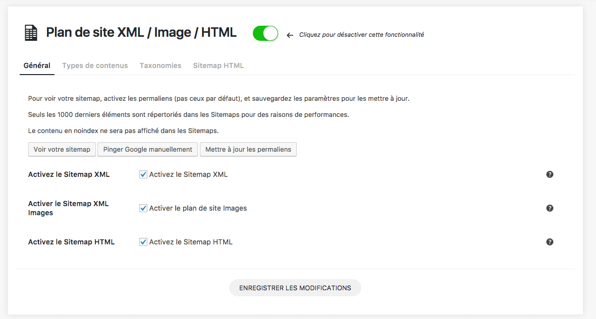
Task: Uncheck Activer le plan de site Images
Action: pyautogui.click(x=143, y=208)
